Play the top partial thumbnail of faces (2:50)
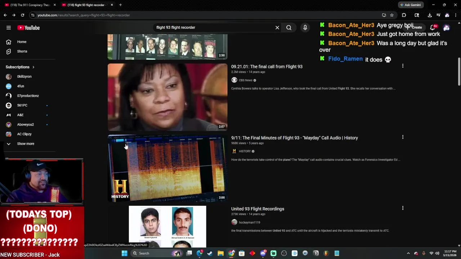This screenshot has height=259, width=461. 167,47
